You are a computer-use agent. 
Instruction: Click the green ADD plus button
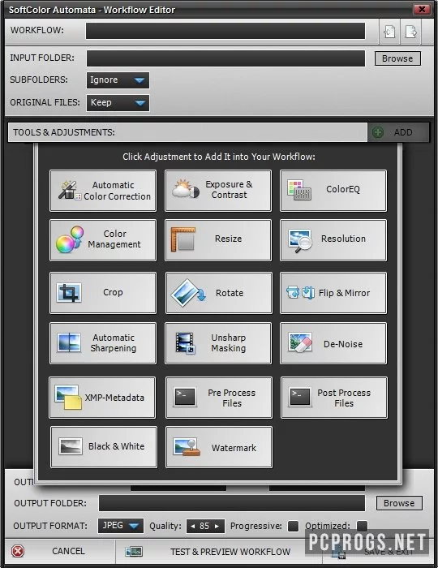398,132
